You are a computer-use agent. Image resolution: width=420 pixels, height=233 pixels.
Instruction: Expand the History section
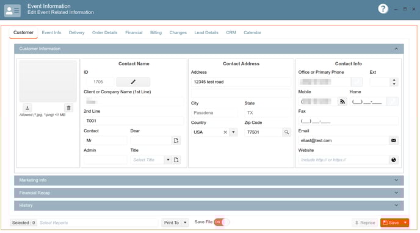[396, 206]
